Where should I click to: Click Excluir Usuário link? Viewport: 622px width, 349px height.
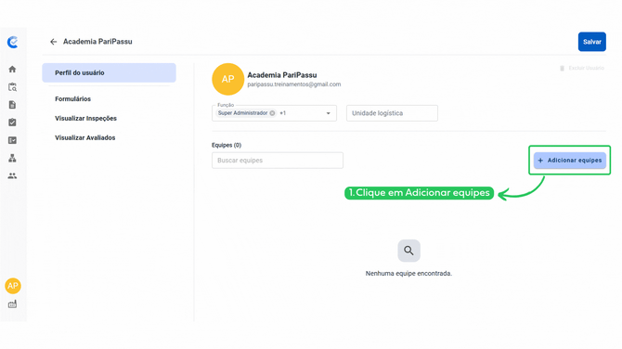pos(587,68)
